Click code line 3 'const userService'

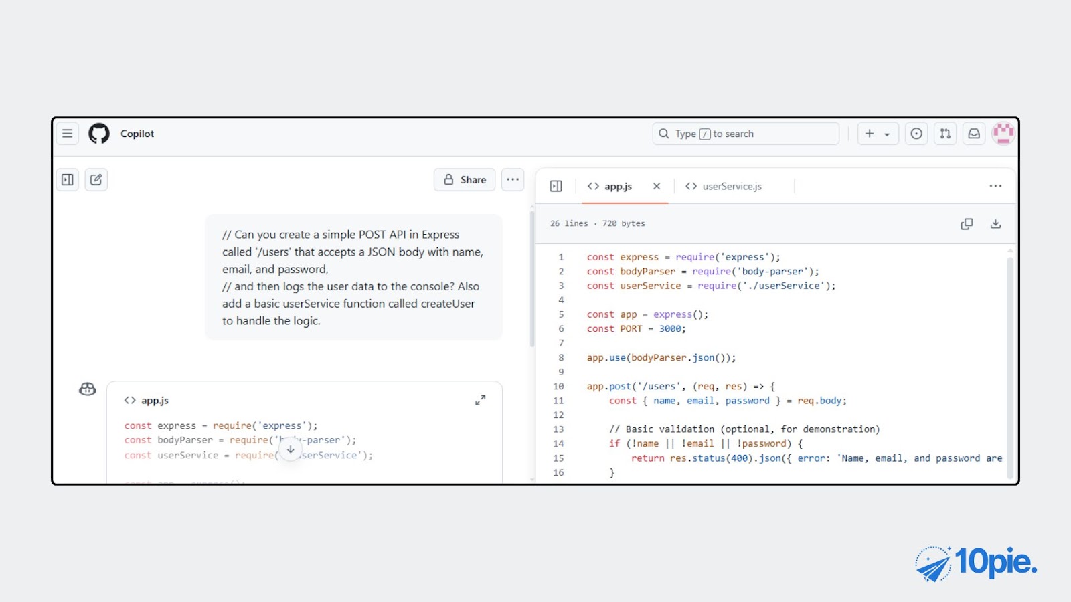click(712, 286)
